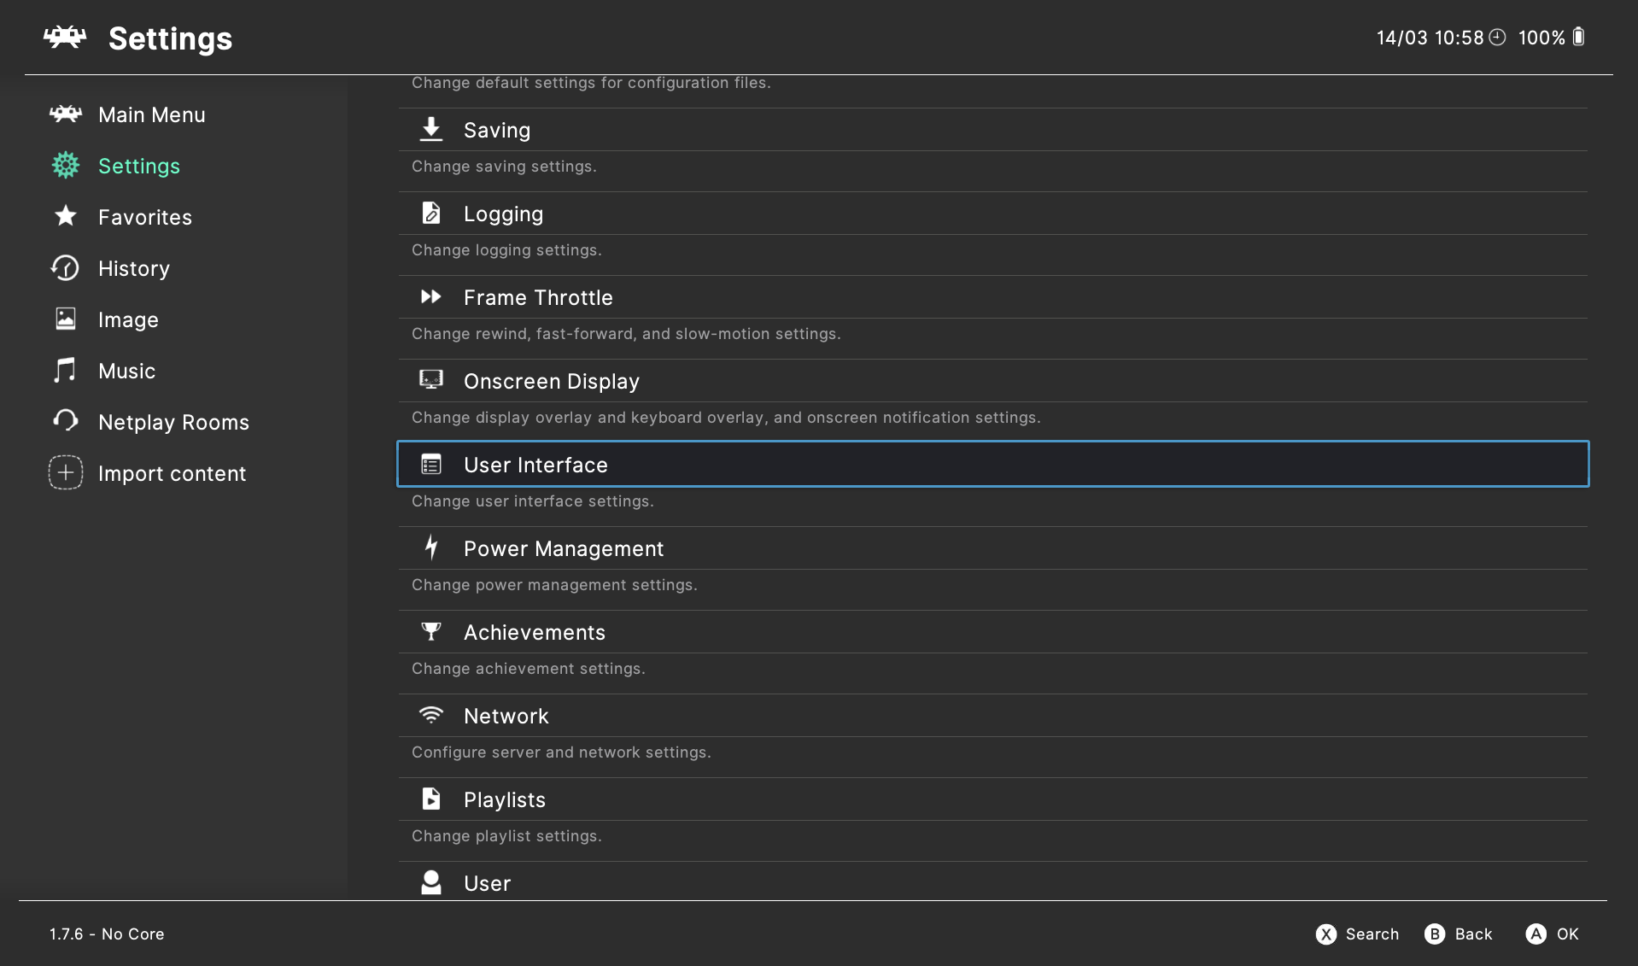Click the History clock icon in sidebar
The height and width of the screenshot is (966, 1638).
pyautogui.click(x=66, y=268)
